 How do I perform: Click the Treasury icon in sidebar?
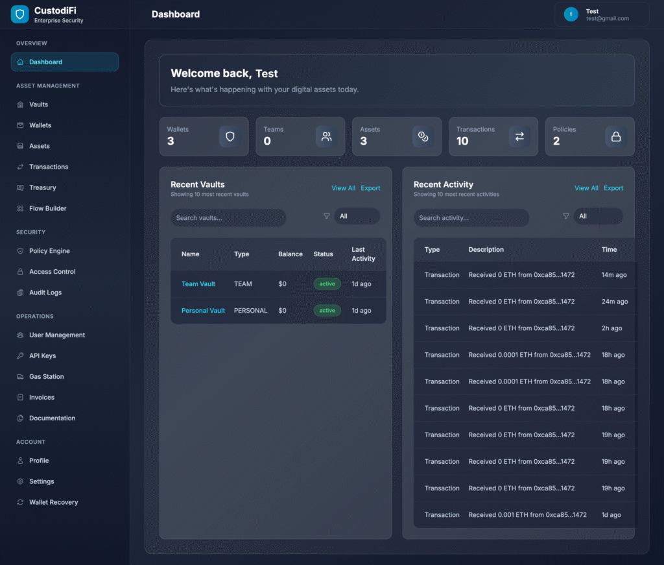(x=20, y=187)
